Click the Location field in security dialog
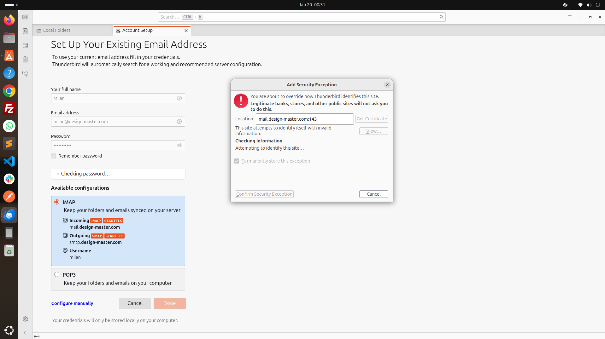 click(x=304, y=119)
